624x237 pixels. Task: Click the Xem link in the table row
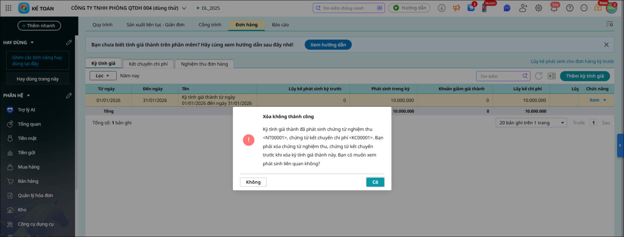[x=594, y=100]
